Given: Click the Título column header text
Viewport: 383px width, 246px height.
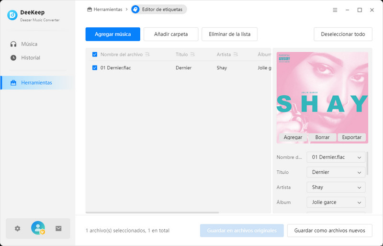Looking at the screenshot, I should 182,54.
